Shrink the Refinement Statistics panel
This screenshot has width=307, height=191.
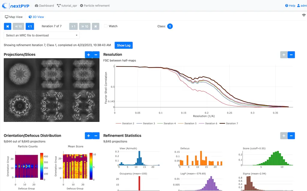coord(291,136)
